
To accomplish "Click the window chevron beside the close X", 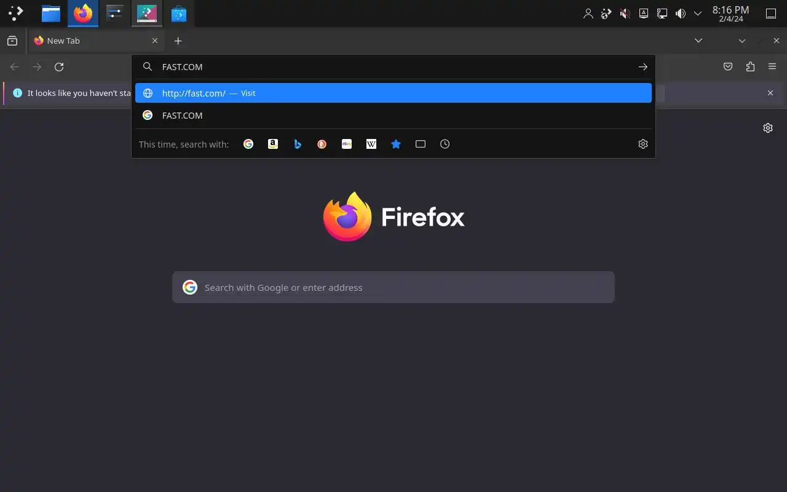I will click(x=742, y=41).
